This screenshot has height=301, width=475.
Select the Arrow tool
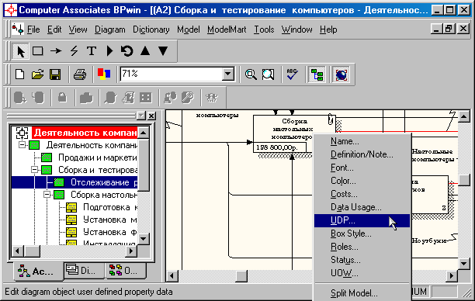click(x=56, y=51)
